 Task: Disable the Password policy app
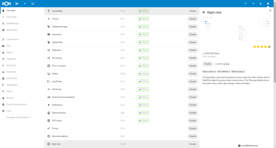click(x=193, y=113)
